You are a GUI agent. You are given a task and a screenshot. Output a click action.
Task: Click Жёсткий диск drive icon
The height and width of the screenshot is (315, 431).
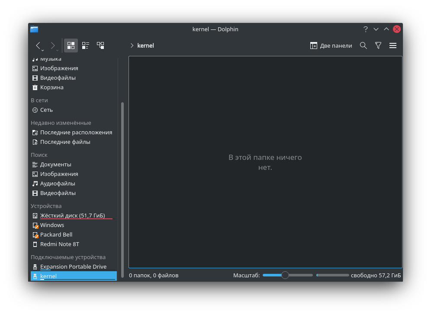pos(35,216)
